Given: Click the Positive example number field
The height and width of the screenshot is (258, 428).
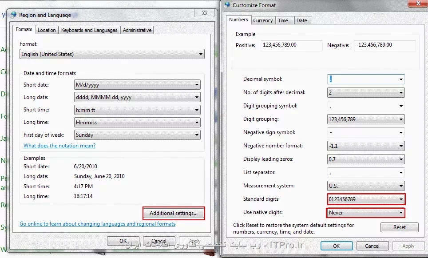Looking at the screenshot, I should click(x=292, y=45).
